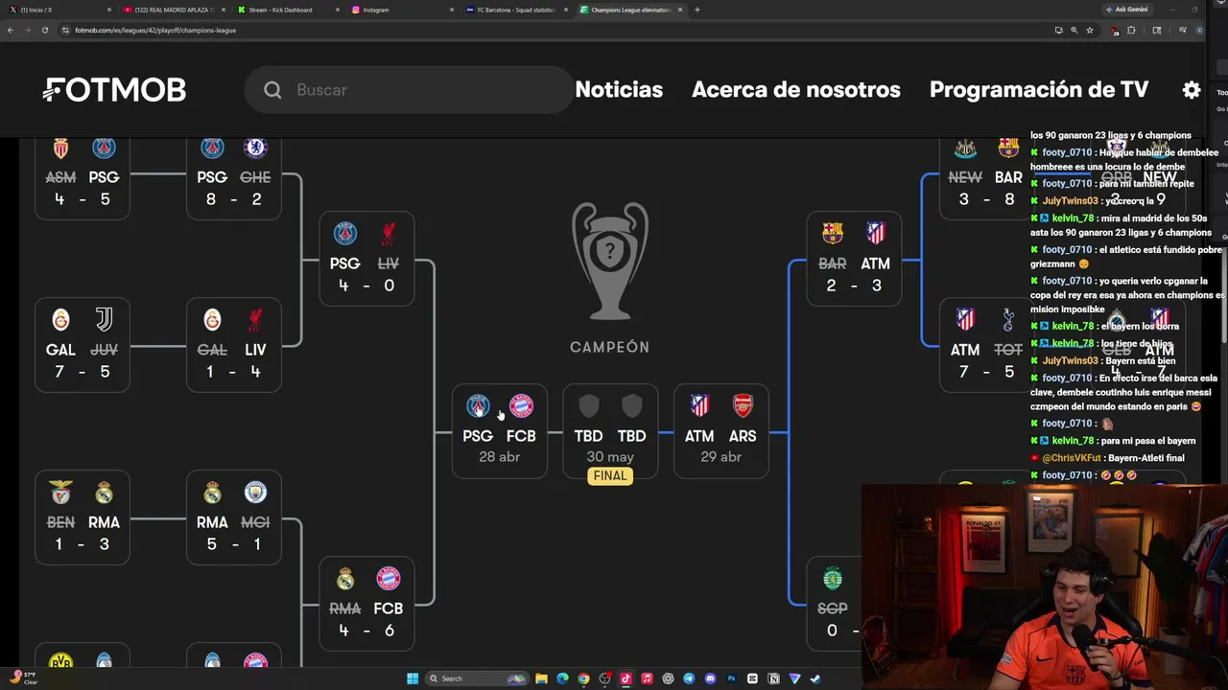The image size is (1228, 690).
Task: Click the Juventus crest in the GAL–JUV tie
Action: pyautogui.click(x=104, y=320)
